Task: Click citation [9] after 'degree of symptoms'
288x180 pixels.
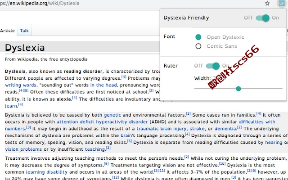Action: [106, 164]
